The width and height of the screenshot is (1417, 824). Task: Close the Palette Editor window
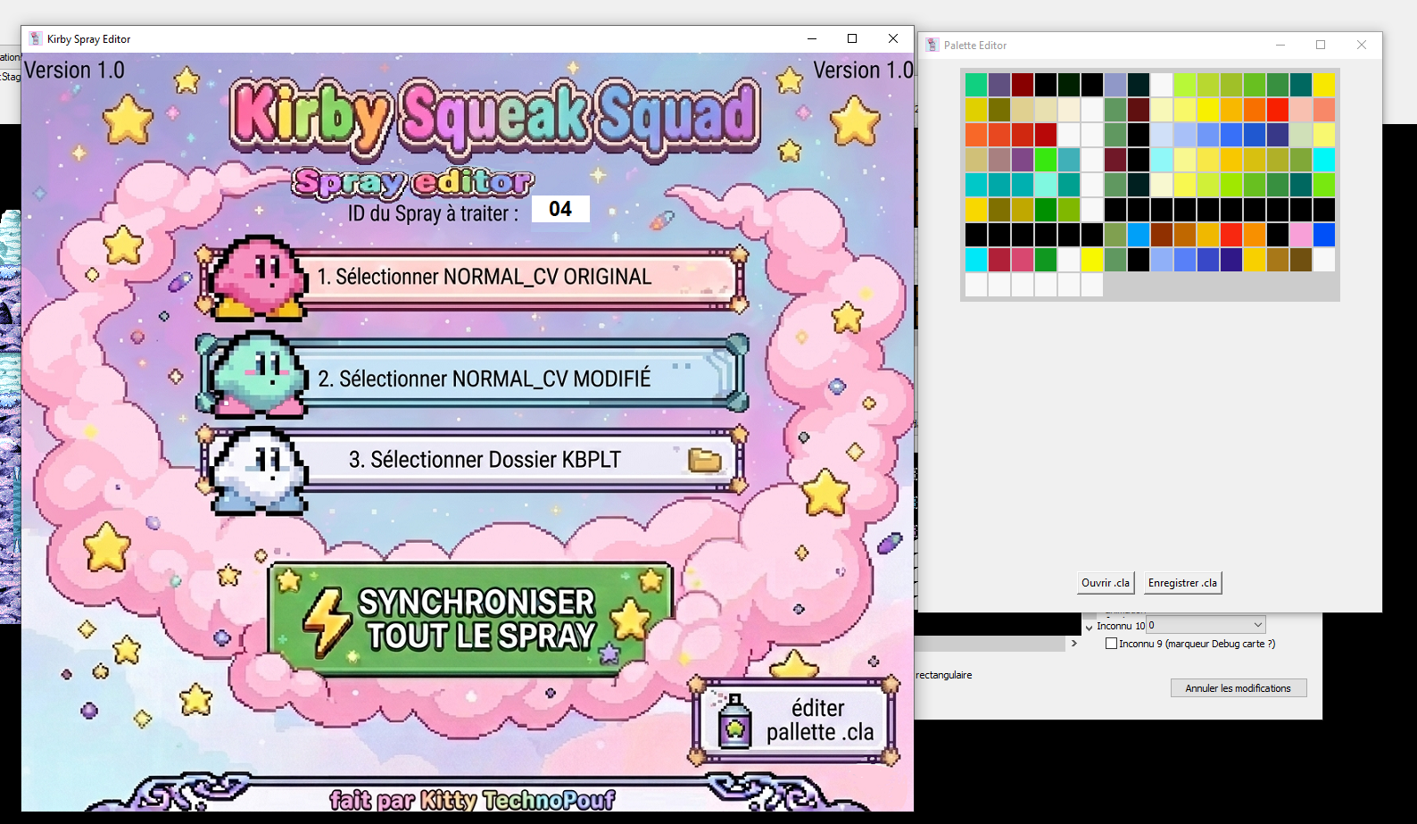coord(1362,45)
